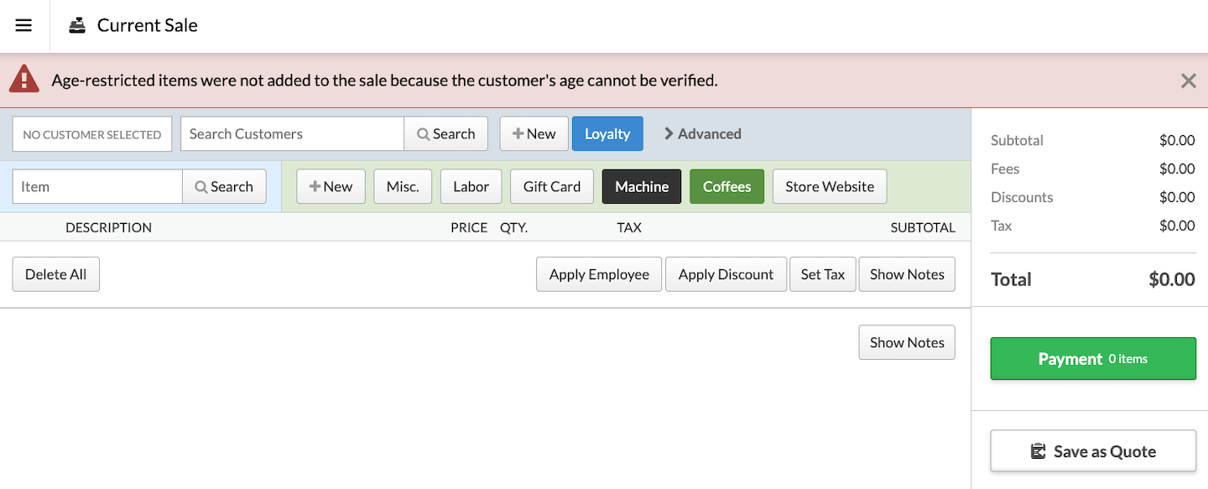Select the black Machine quick button
This screenshot has width=1208, height=489.
[642, 187]
